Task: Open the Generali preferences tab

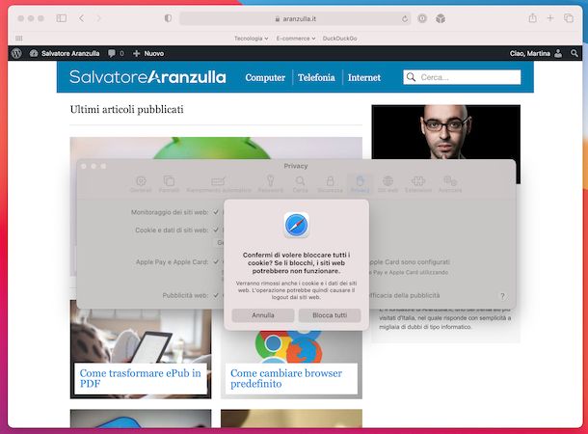Action: pyautogui.click(x=141, y=184)
